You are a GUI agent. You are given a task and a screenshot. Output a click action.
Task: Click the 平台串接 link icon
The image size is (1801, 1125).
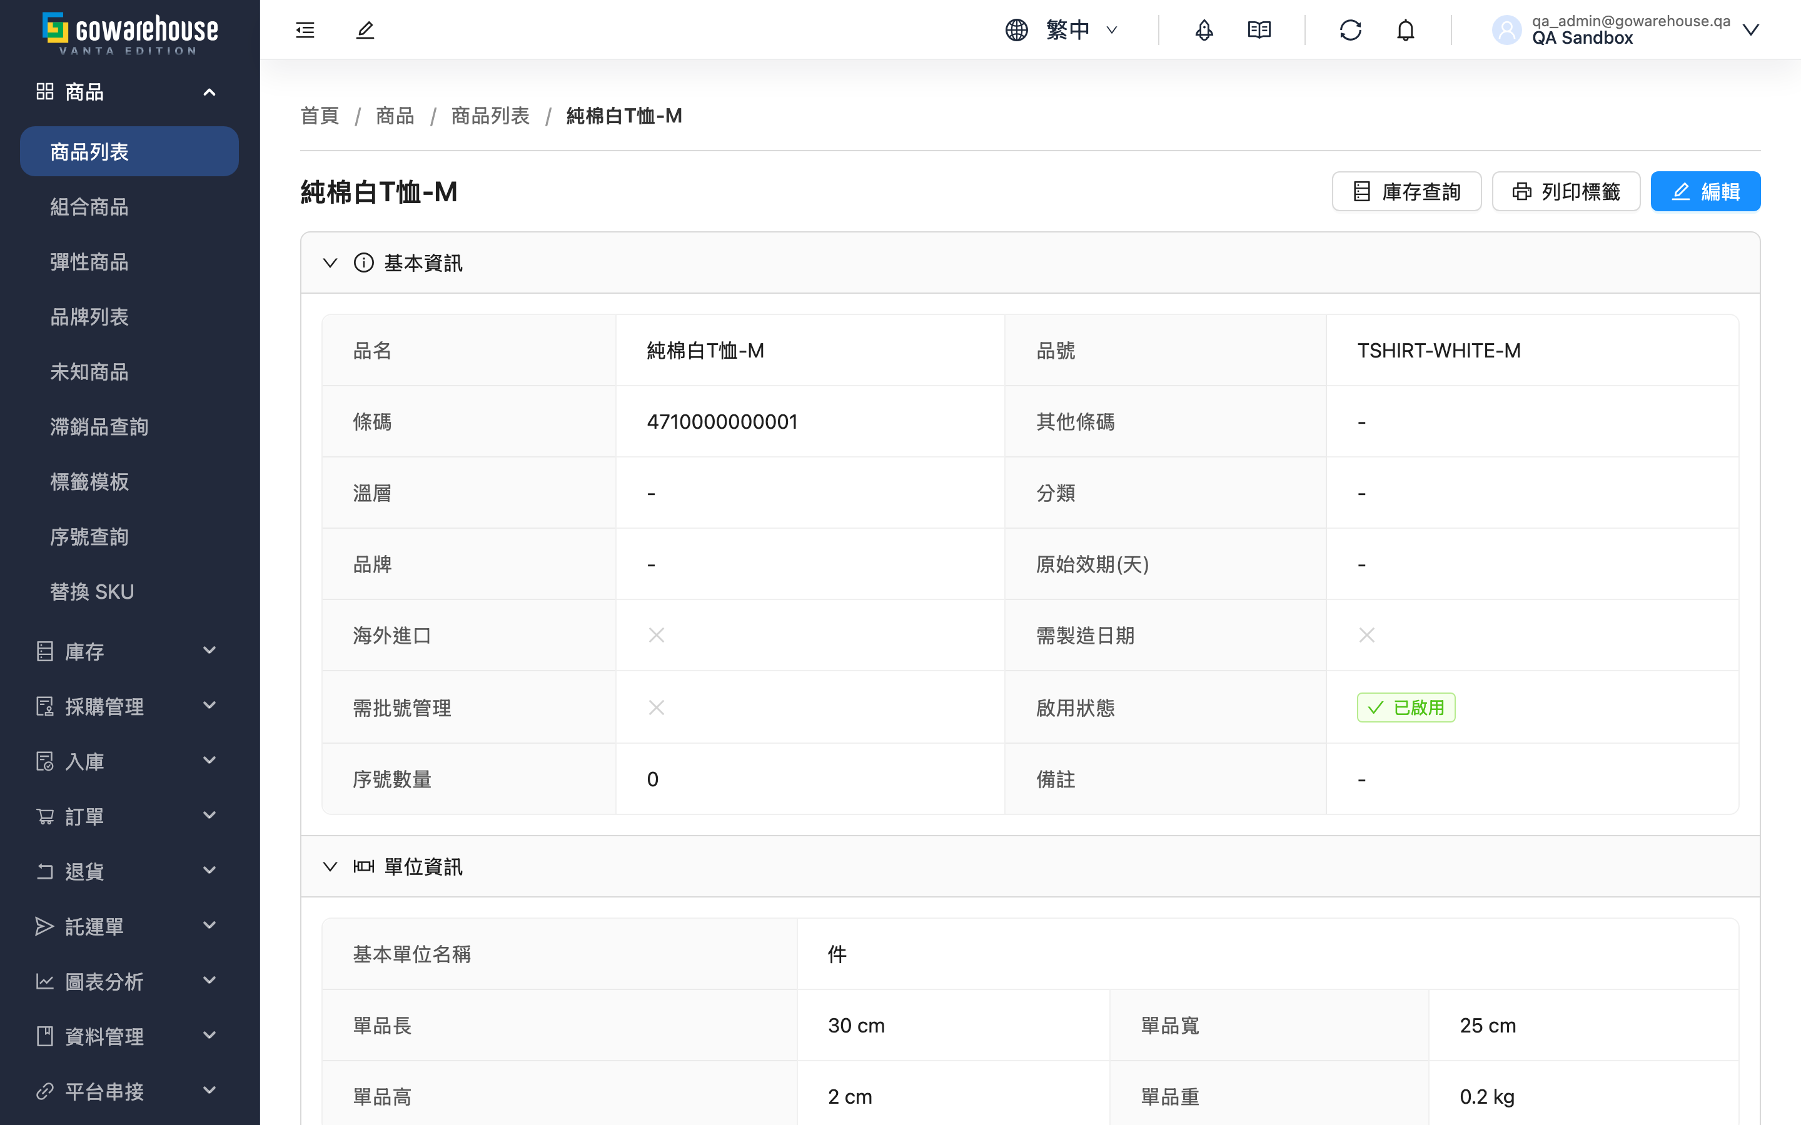(x=44, y=1091)
